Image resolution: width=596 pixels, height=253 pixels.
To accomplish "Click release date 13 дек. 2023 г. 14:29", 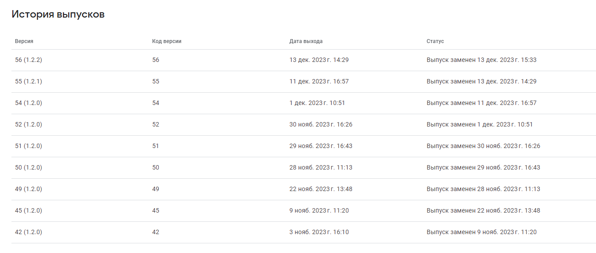I will point(319,60).
